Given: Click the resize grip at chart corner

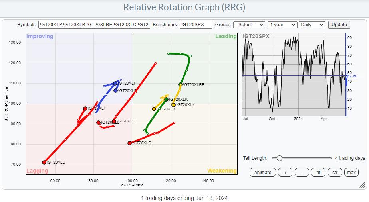Looking at the screenshot, I should 362,185.
